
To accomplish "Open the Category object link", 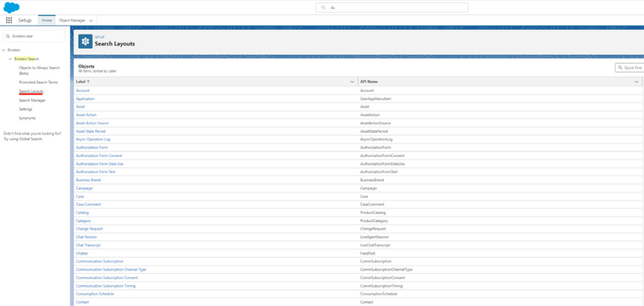I will click(x=84, y=221).
